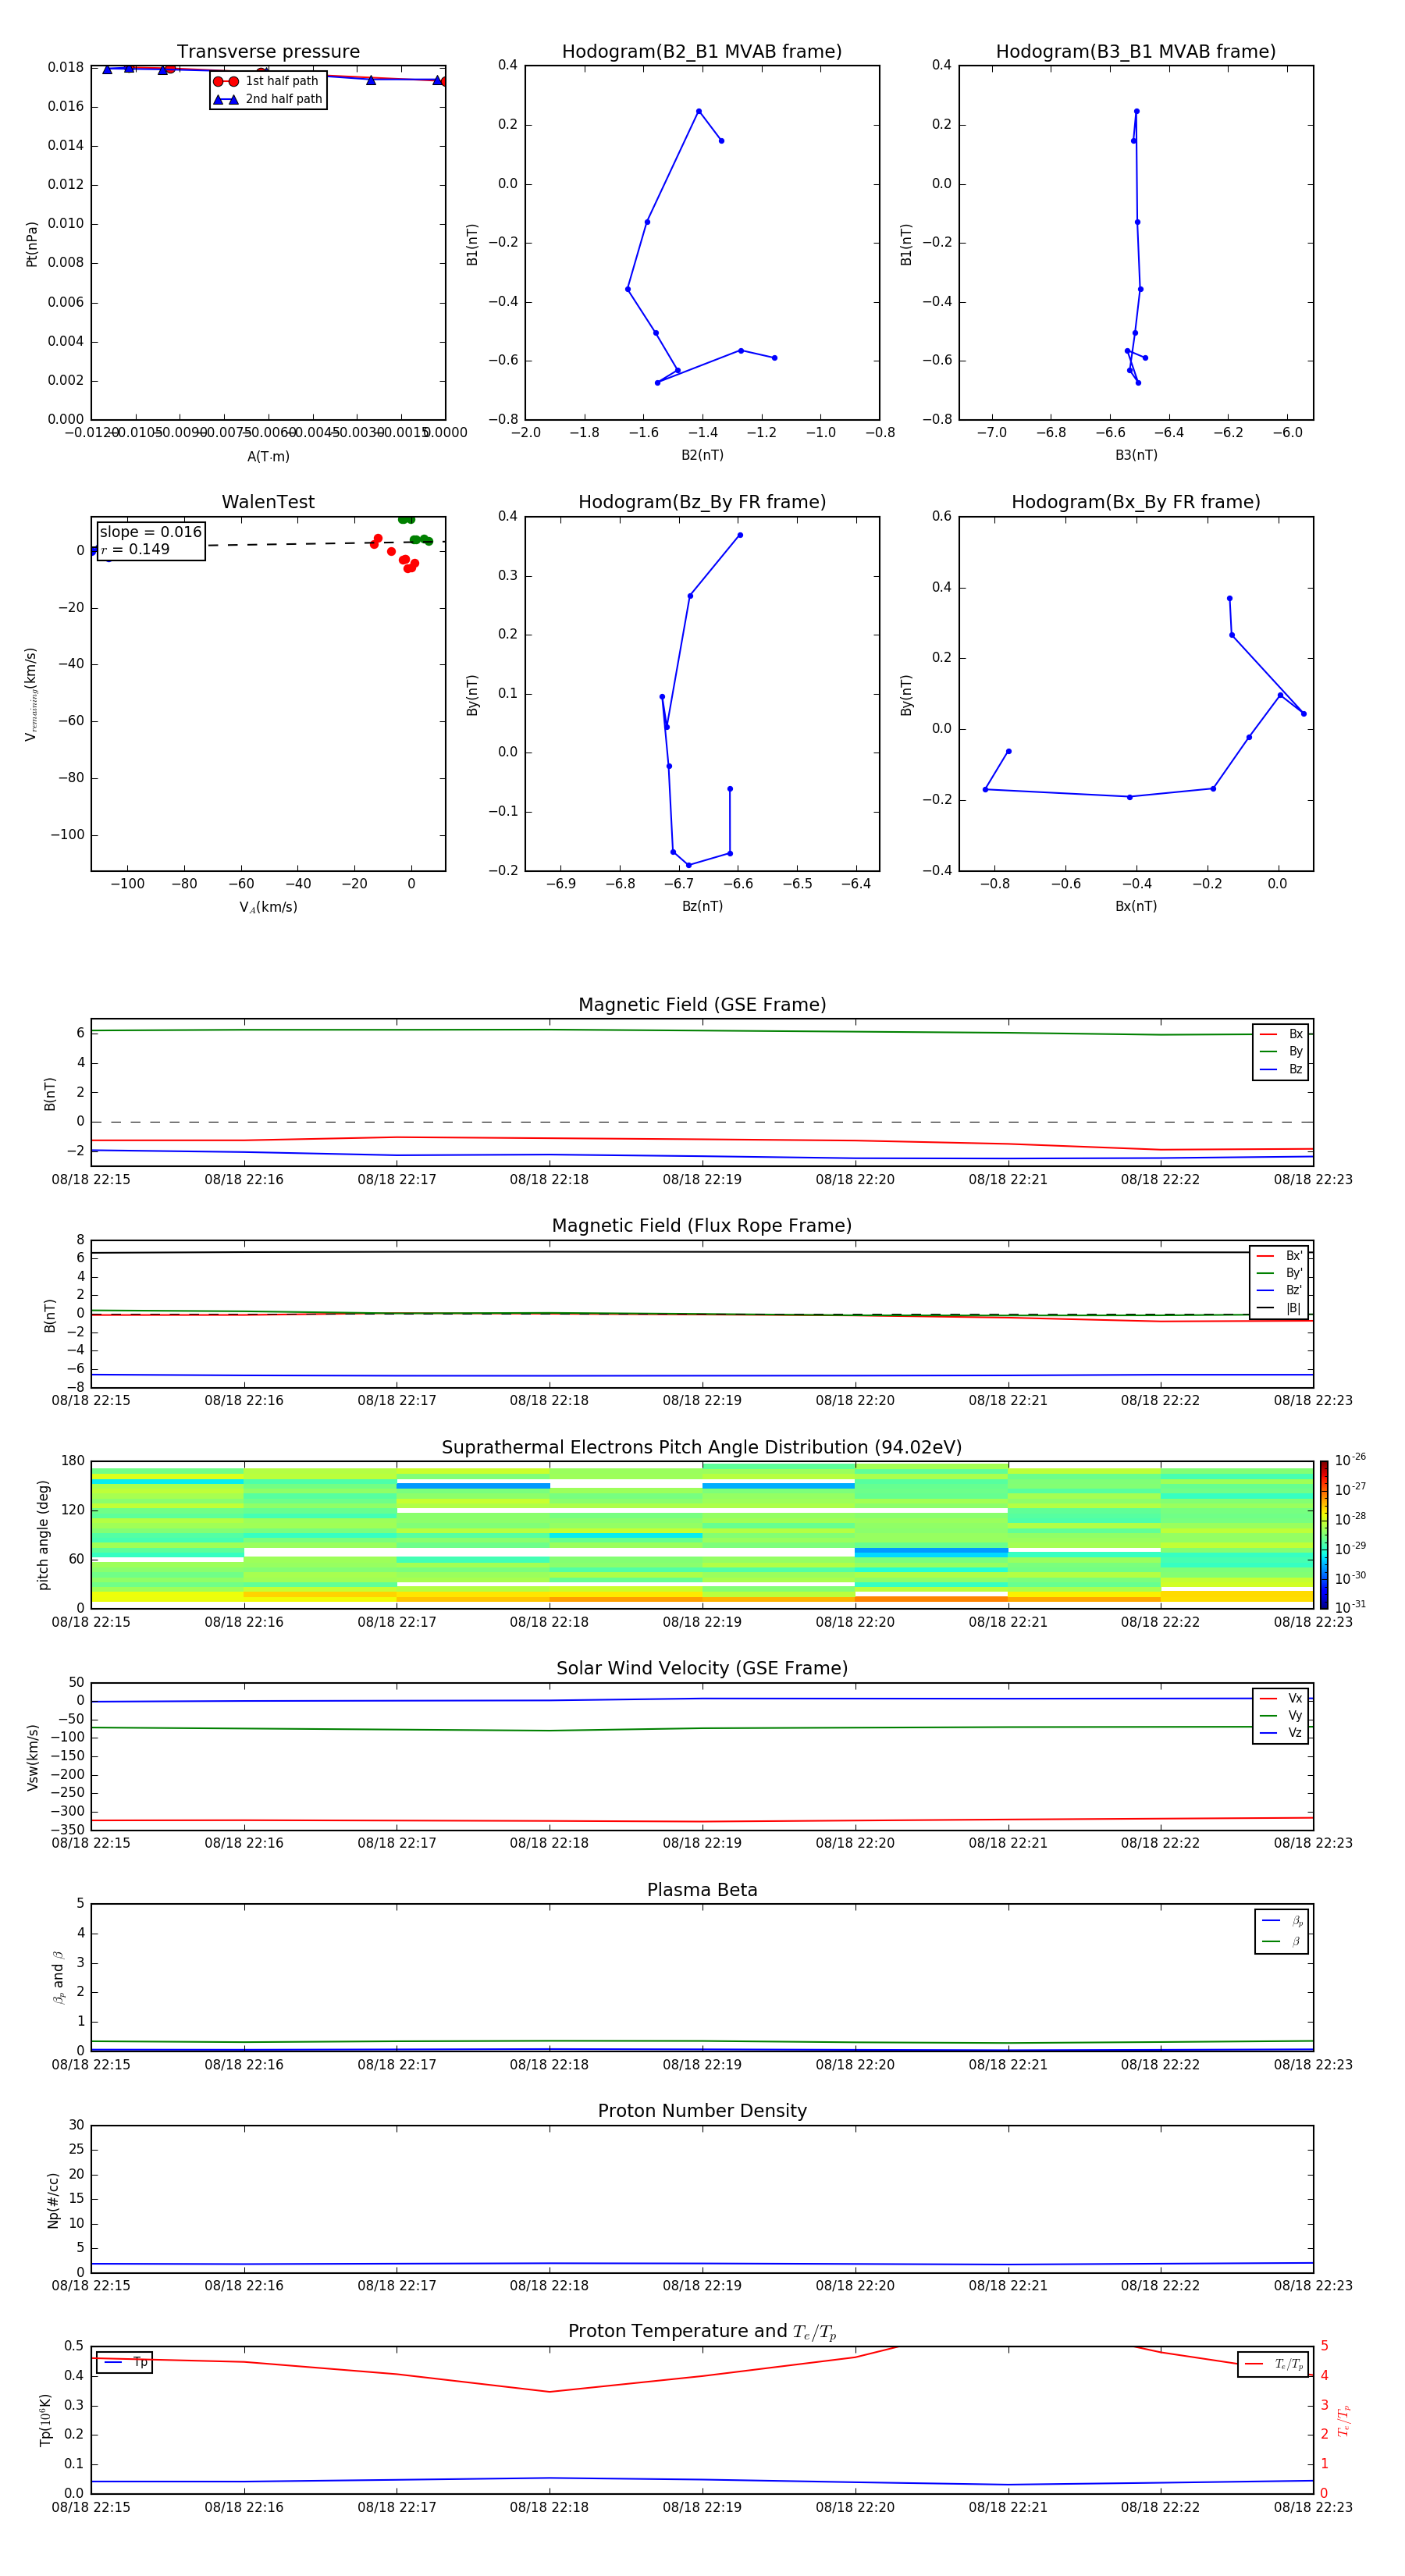Click the topmost point in Bz_By hodogram
Image resolution: width=1405 pixels, height=2576 pixels.
[x=740, y=535]
